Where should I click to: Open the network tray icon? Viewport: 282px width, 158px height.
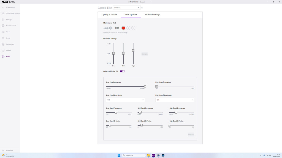coord(267,155)
